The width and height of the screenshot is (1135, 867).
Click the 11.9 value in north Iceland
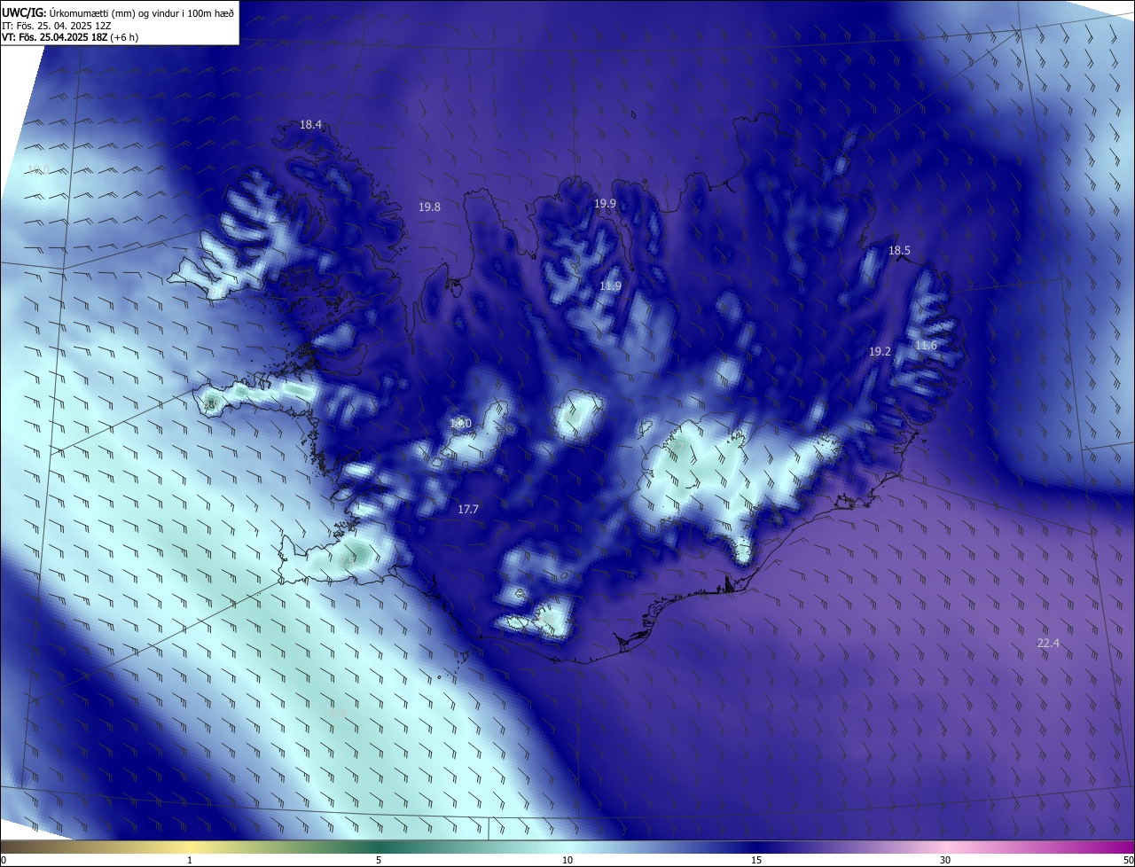click(x=610, y=285)
